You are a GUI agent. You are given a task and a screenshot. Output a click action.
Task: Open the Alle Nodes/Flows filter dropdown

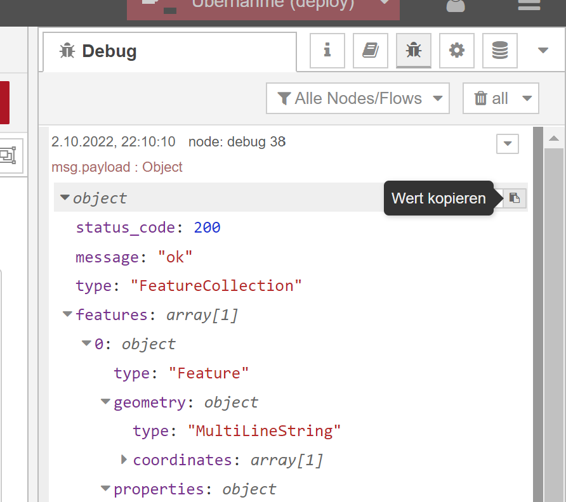coord(358,98)
